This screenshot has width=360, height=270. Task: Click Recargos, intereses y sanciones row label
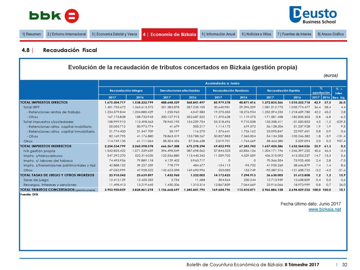pos(50,185)
